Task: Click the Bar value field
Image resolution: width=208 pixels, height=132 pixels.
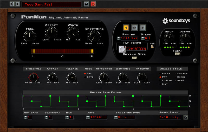Action: (x=71, y=117)
